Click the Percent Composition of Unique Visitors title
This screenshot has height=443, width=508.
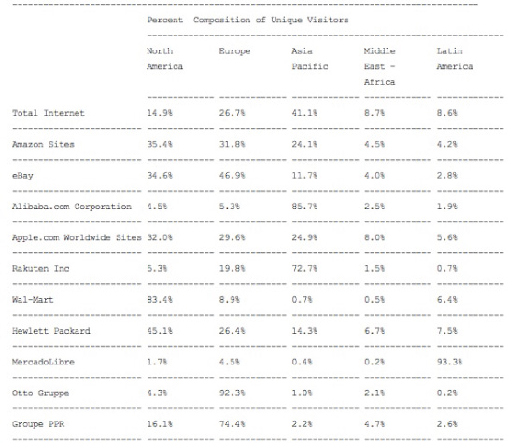click(247, 21)
